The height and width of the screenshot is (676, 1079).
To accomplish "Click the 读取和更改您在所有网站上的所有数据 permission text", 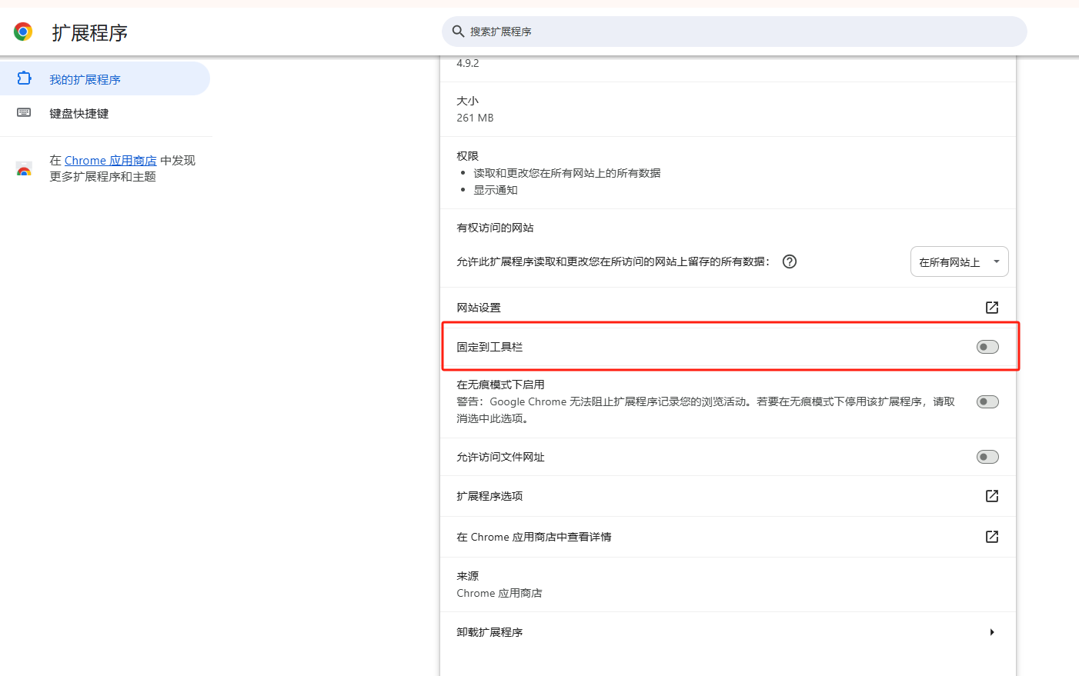I will [567, 173].
